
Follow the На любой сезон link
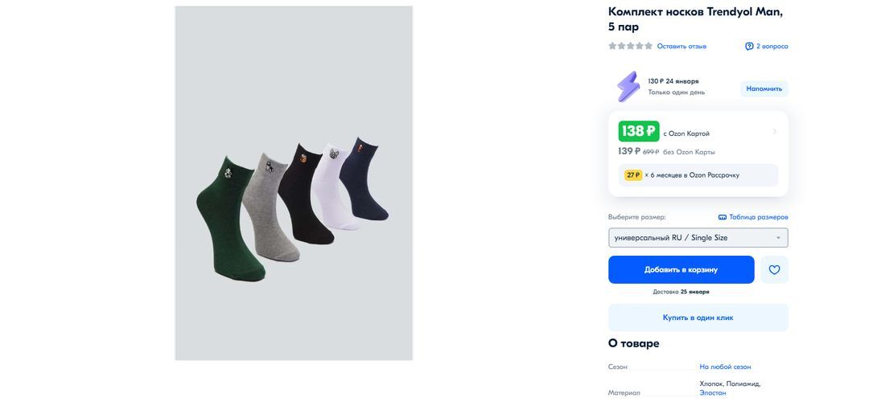(x=725, y=367)
